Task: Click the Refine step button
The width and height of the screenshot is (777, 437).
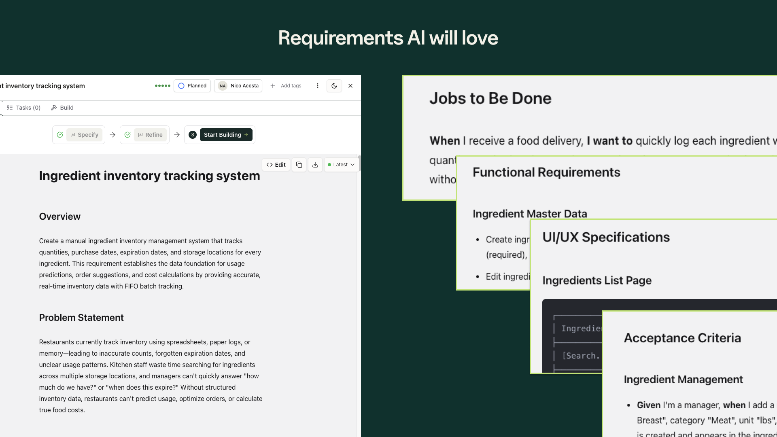Action: [151, 135]
